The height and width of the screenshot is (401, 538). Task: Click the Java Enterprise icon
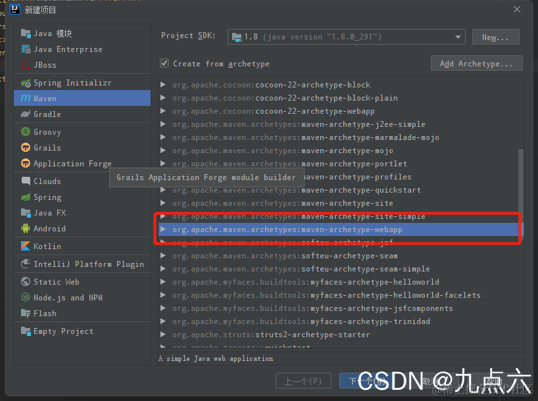click(x=26, y=49)
